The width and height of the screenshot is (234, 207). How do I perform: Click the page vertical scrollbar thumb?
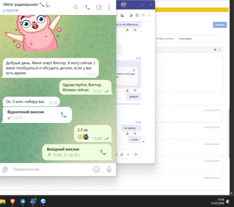[x=229, y=133]
